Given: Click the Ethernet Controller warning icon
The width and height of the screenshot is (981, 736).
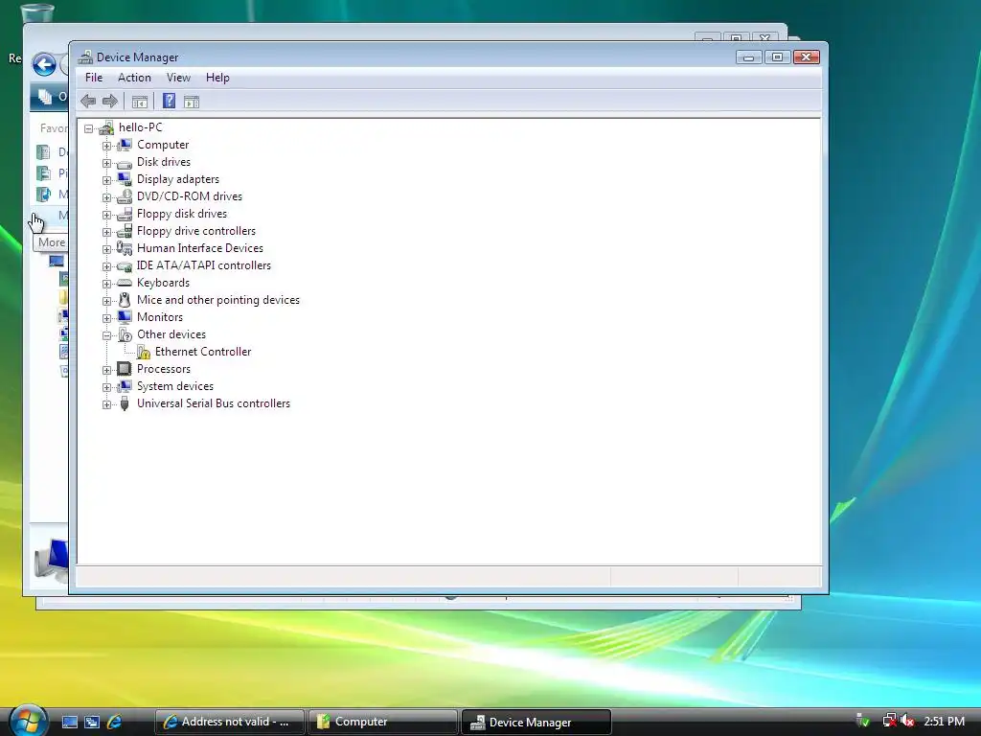Looking at the screenshot, I should [144, 353].
